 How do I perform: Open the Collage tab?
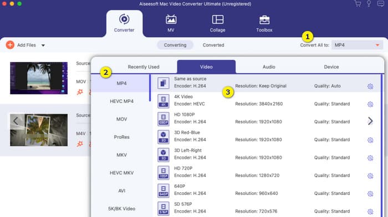point(217,23)
